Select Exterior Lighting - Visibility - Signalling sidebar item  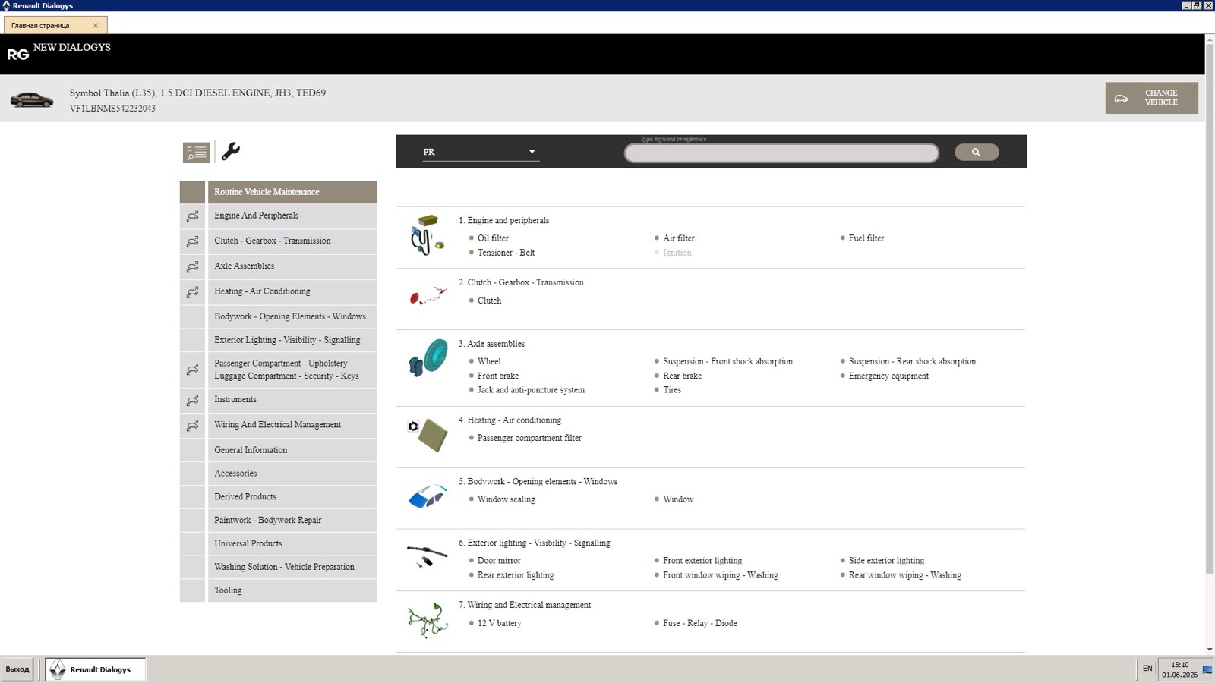(292, 340)
